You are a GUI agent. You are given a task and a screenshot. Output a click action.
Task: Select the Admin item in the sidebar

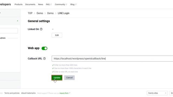click(3, 38)
